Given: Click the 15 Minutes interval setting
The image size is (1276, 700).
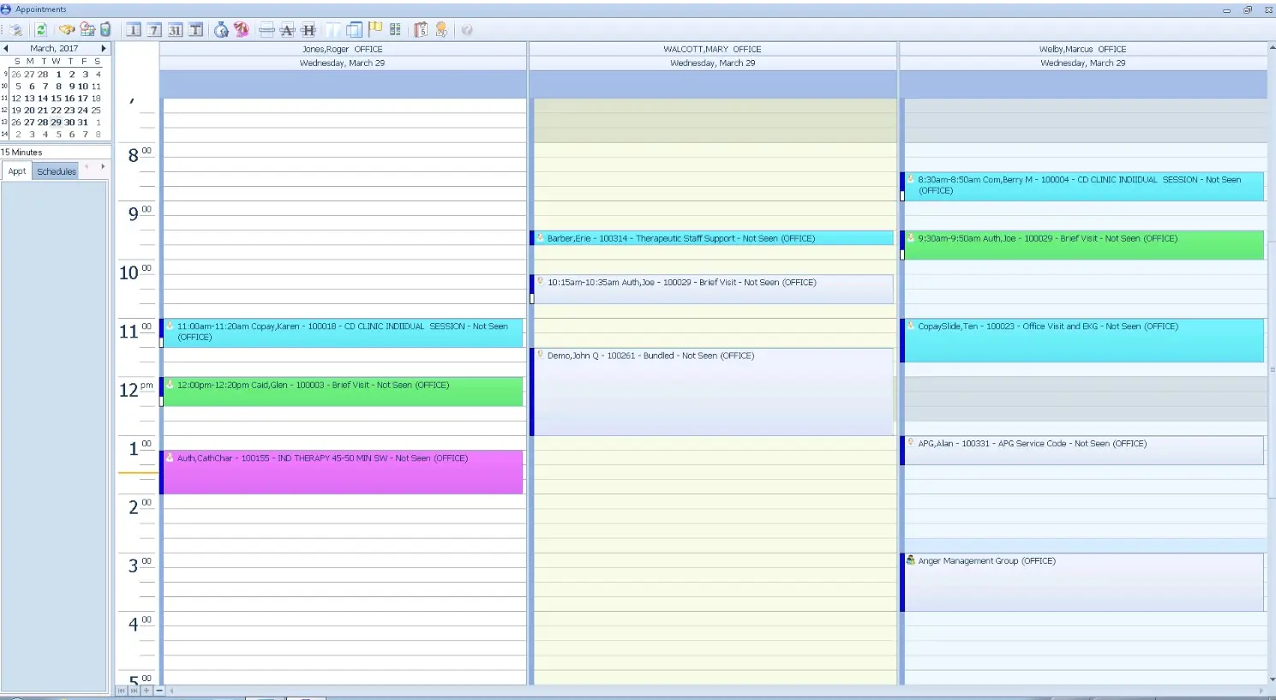Looking at the screenshot, I should [20, 152].
